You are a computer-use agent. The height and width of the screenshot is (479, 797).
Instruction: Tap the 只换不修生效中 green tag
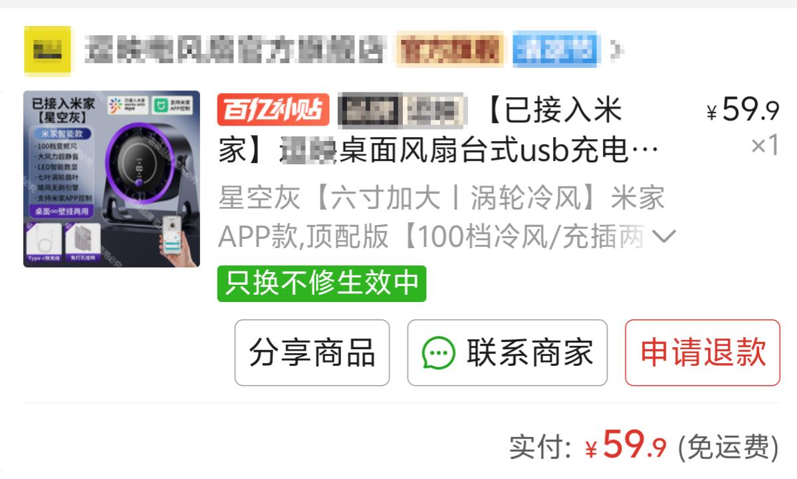click(322, 283)
